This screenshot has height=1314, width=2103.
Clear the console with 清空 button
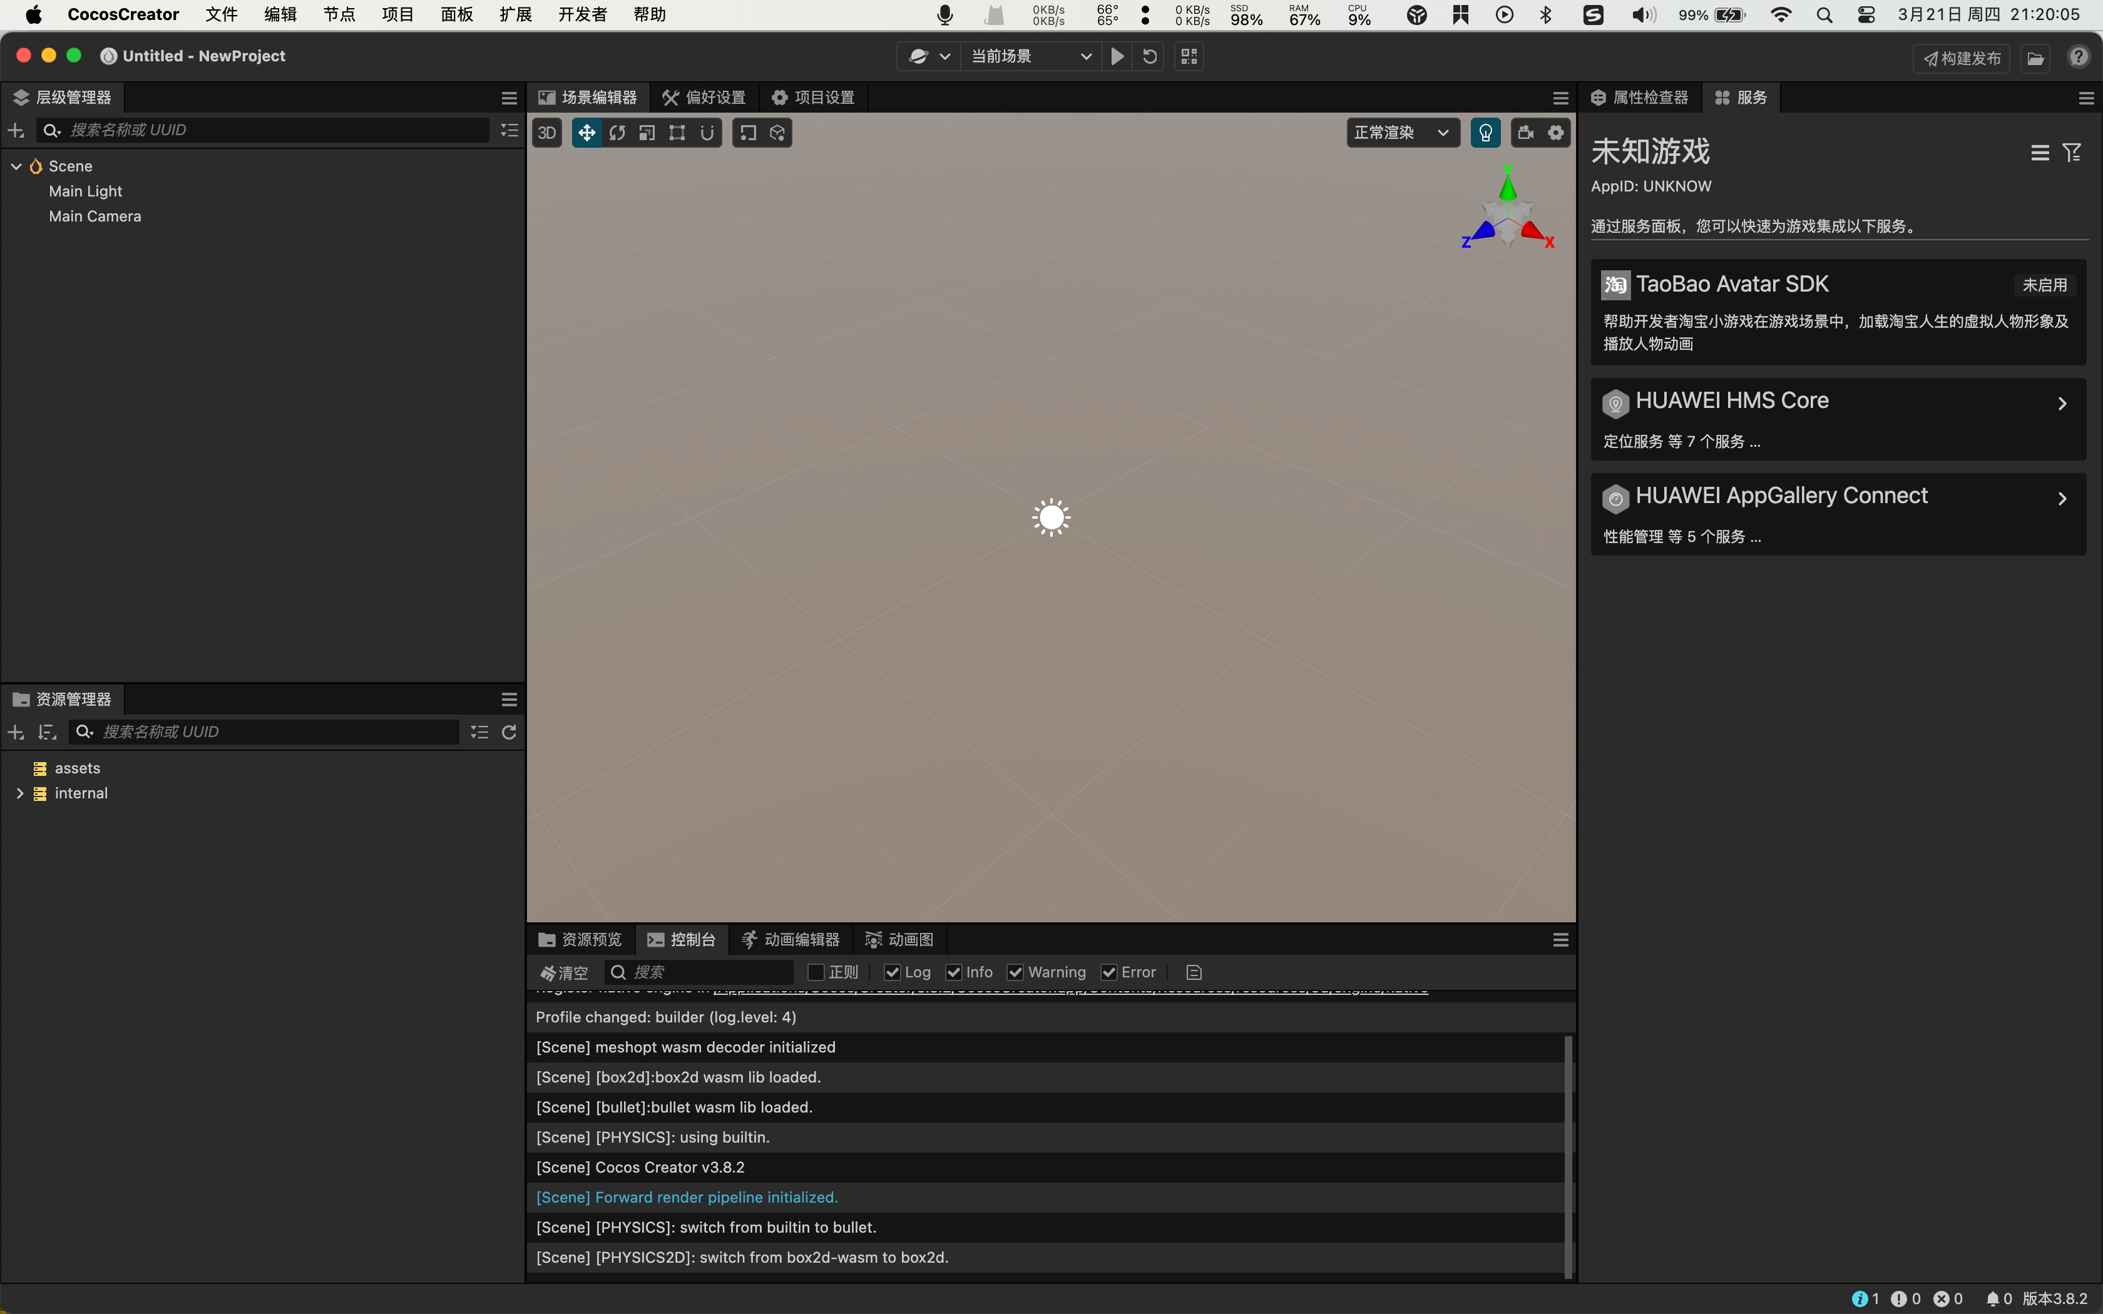point(564,972)
